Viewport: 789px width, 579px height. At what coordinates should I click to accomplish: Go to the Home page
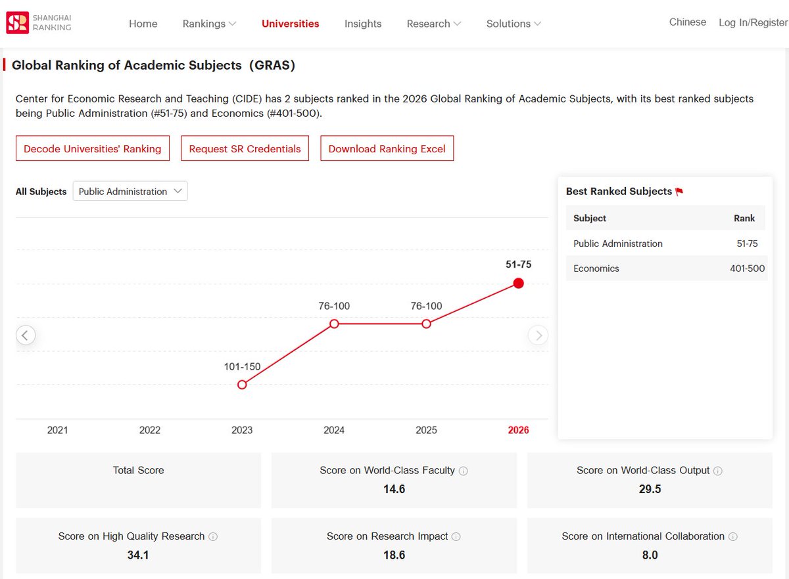coord(143,24)
